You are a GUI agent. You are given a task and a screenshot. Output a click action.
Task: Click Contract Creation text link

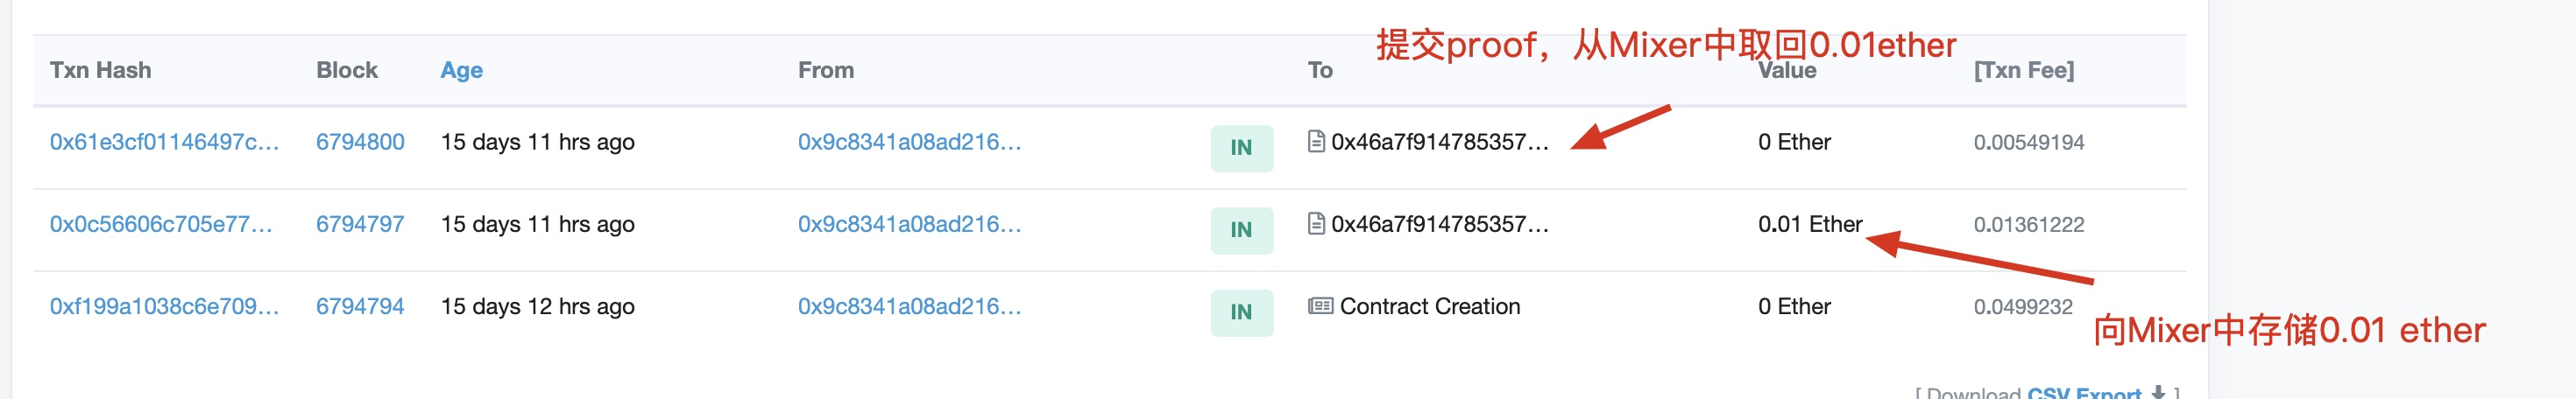1429,306
